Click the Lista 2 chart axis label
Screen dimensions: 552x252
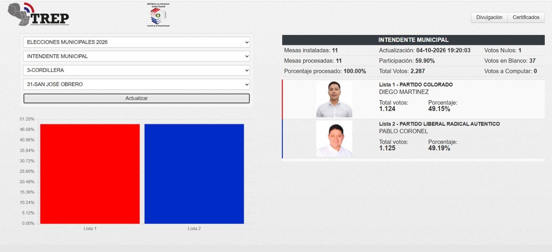tap(194, 229)
